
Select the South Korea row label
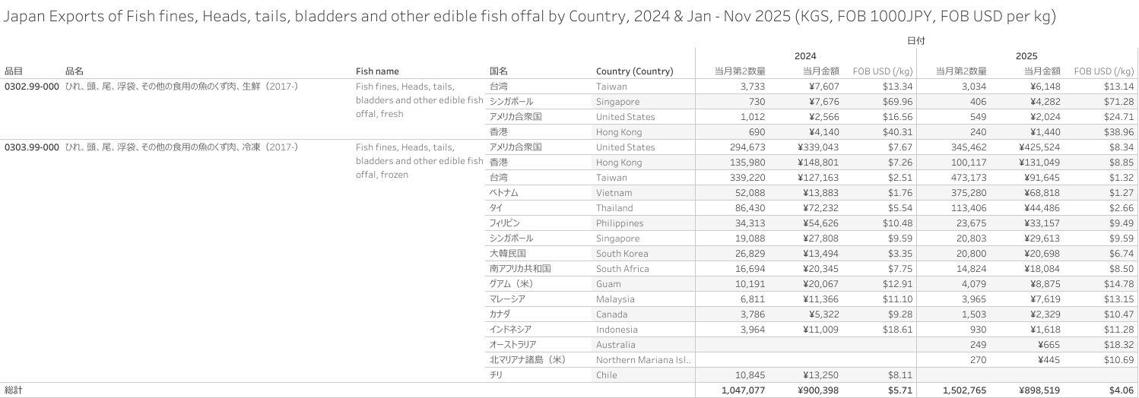[622, 254]
